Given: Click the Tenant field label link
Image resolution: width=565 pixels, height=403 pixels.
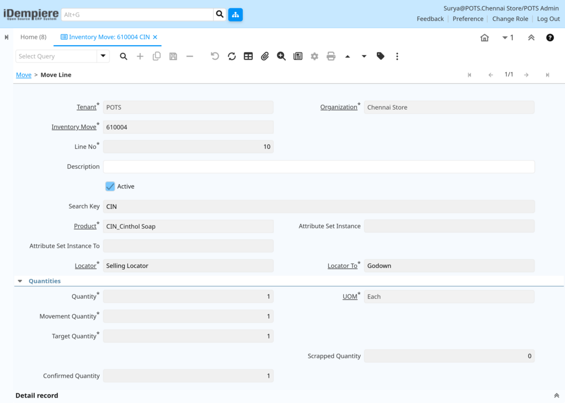Looking at the screenshot, I should tap(87, 107).
